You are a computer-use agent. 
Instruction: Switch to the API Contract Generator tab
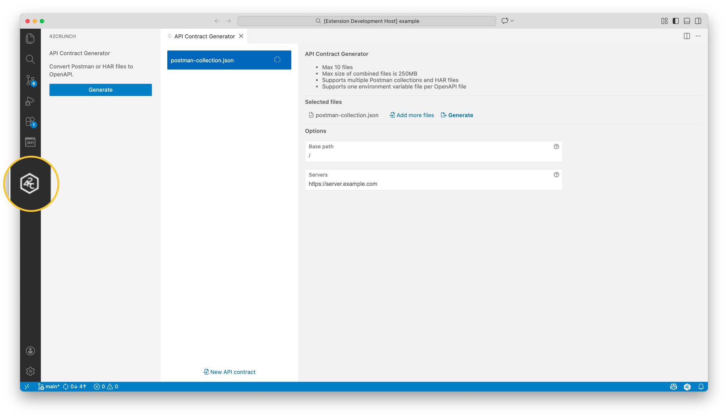click(x=204, y=36)
